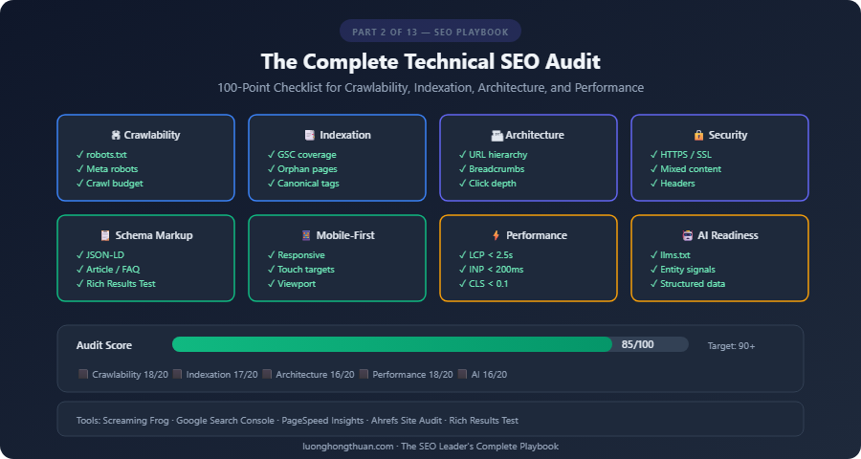Select the Touch targets checklist item
Image resolution: width=861 pixels, height=459 pixels.
(301, 270)
